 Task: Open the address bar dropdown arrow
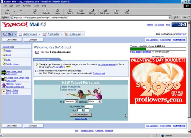point(170,18)
